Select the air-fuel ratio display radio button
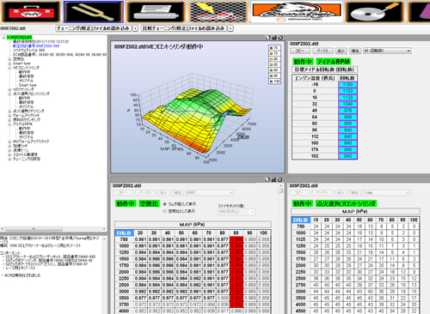The height and width of the screenshot is (314, 430). coord(165,211)
